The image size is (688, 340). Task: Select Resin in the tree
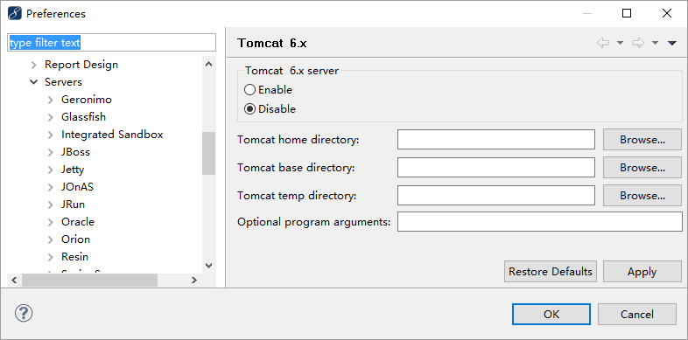74,257
